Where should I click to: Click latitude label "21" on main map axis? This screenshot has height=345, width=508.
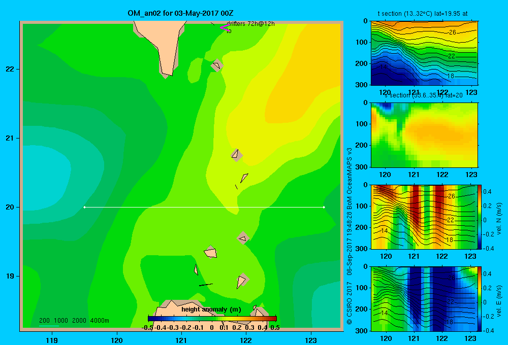tap(10, 138)
